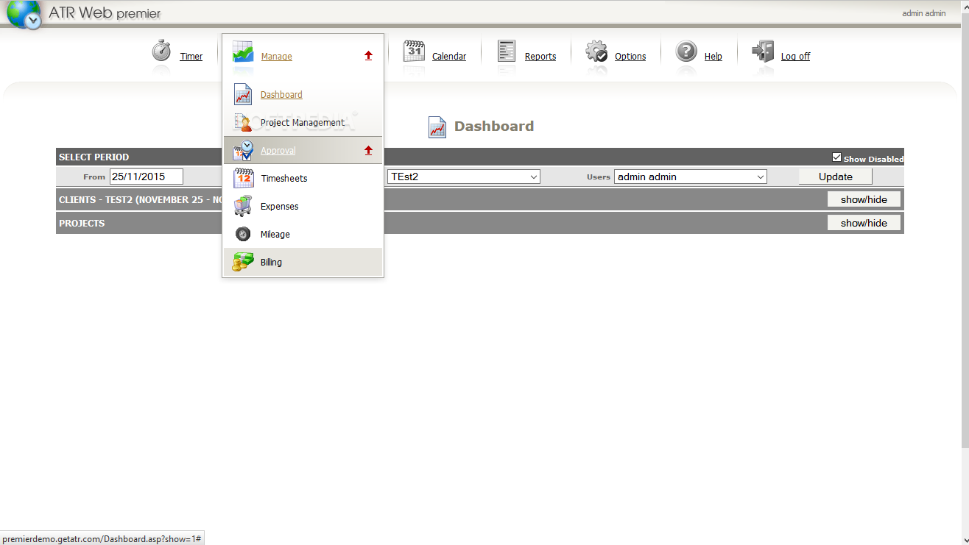This screenshot has height=545, width=969.
Task: Click the Log off link
Action: click(x=795, y=57)
